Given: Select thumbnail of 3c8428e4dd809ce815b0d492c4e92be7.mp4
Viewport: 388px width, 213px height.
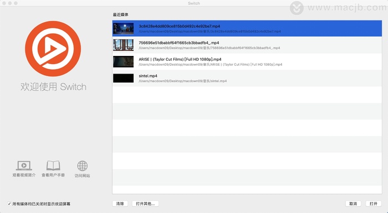Looking at the screenshot, I should tap(123, 28).
